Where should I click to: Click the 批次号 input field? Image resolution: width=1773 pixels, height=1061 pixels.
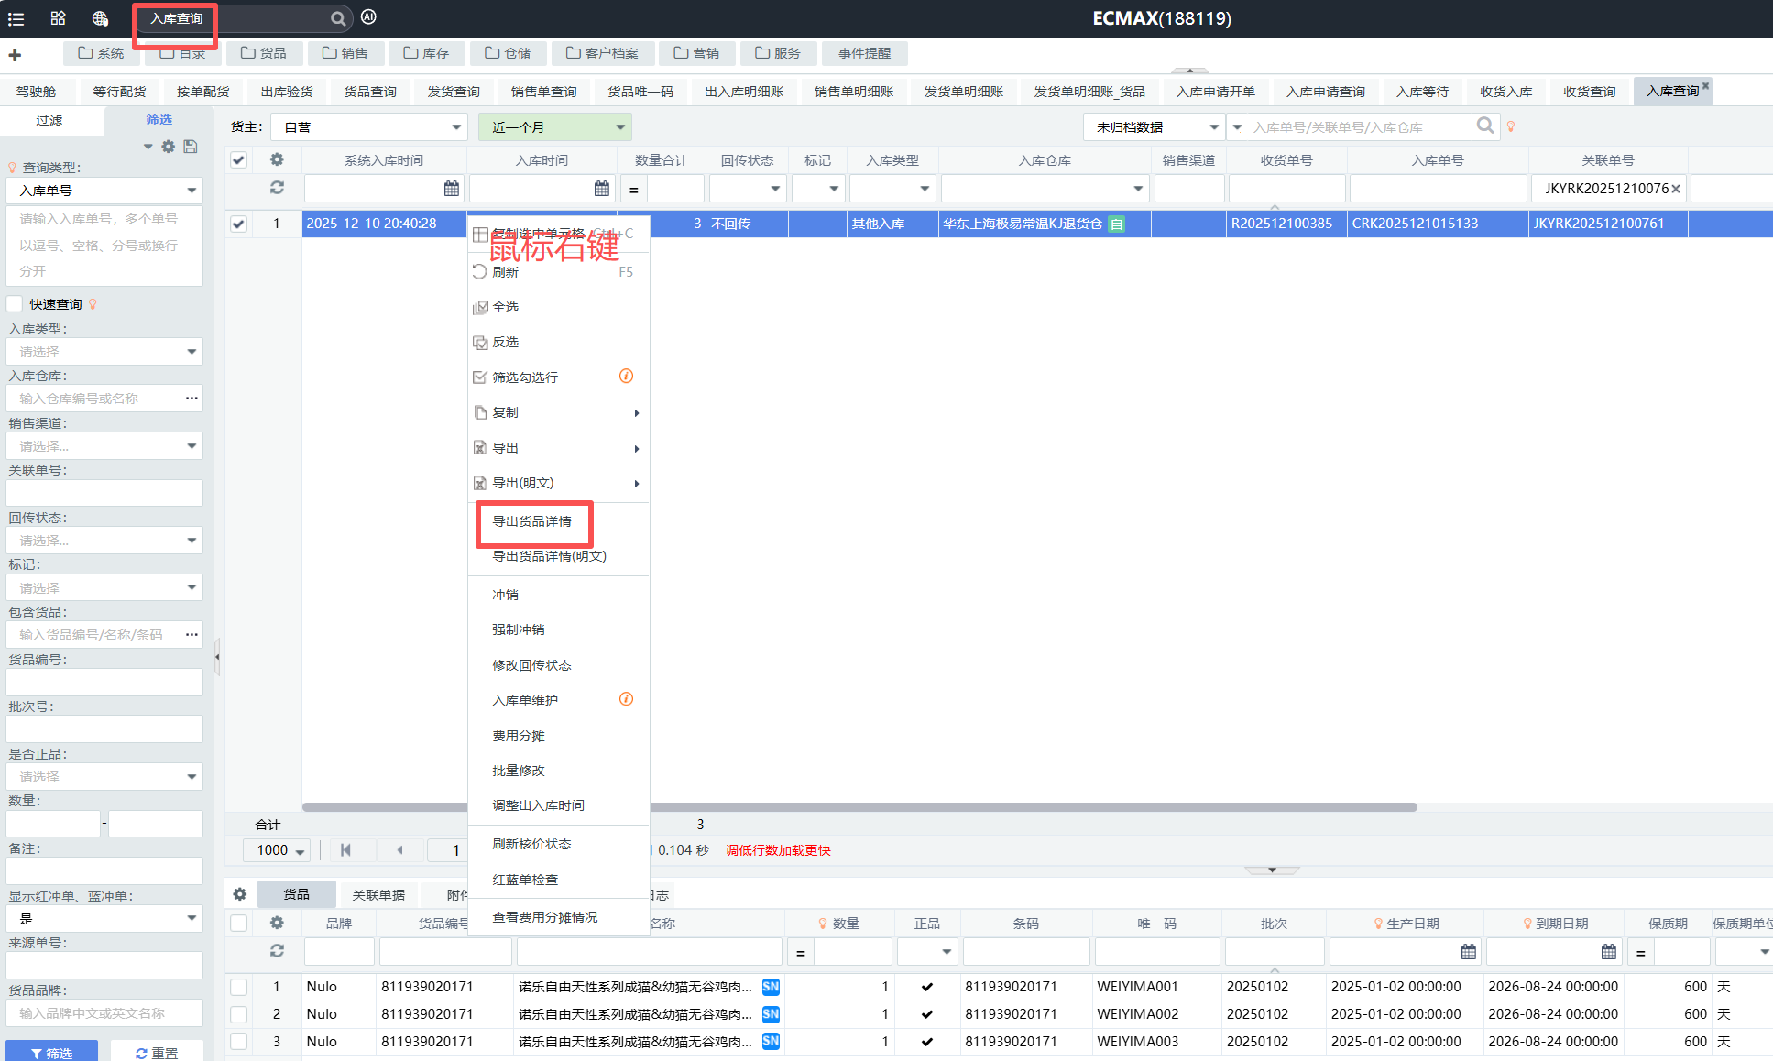[x=104, y=729]
